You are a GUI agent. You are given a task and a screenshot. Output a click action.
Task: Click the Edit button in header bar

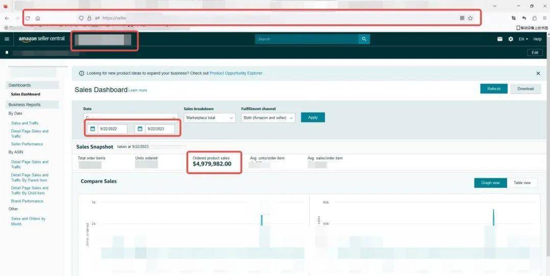[535, 52]
